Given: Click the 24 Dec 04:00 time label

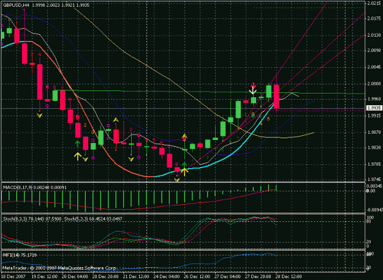Looking at the screenshot, I should click(x=166, y=276).
